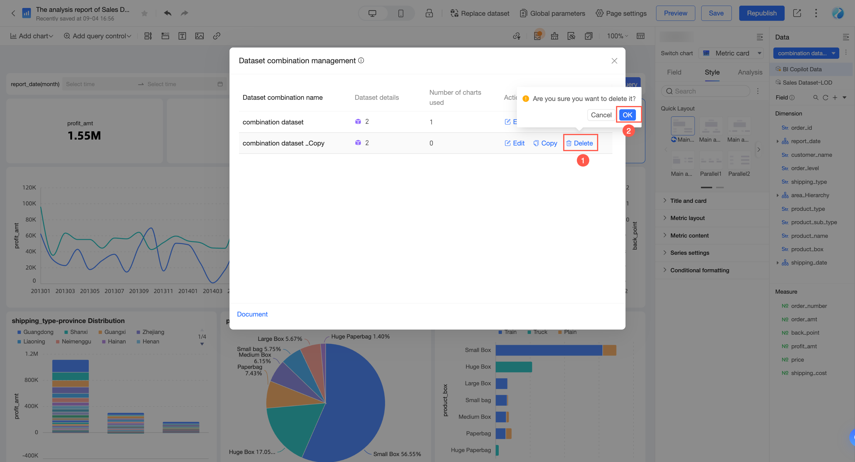
Task: Expand the area_Hierarchy dimension
Action: pyautogui.click(x=777, y=195)
